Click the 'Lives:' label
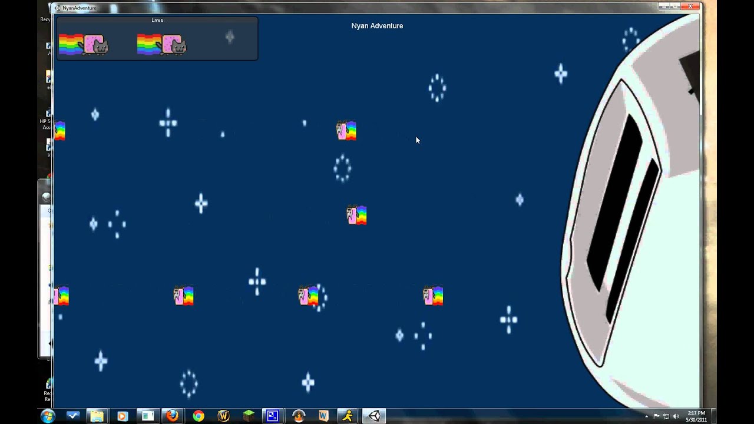Viewport: 754px width, 424px height. pos(157,20)
